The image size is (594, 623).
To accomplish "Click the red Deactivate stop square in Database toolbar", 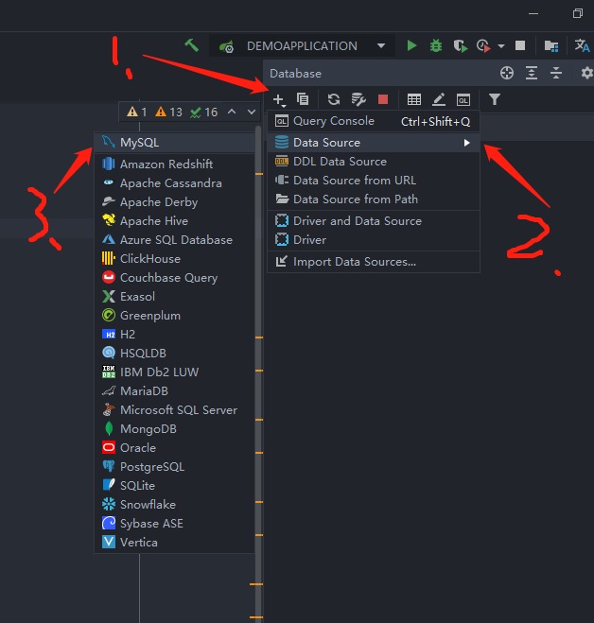I will tap(383, 99).
